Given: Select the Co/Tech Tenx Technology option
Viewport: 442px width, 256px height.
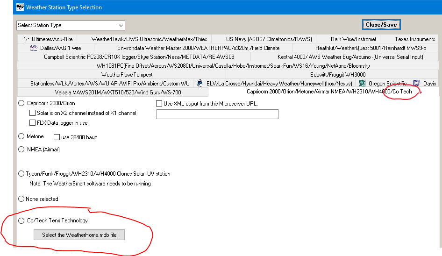Looking at the screenshot, I should (21, 220).
